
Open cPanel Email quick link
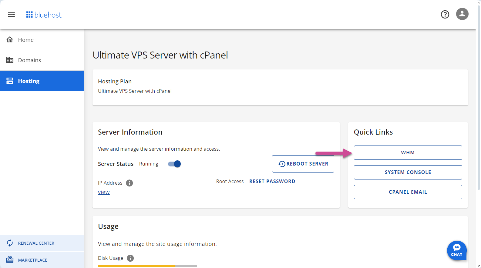pyautogui.click(x=408, y=192)
